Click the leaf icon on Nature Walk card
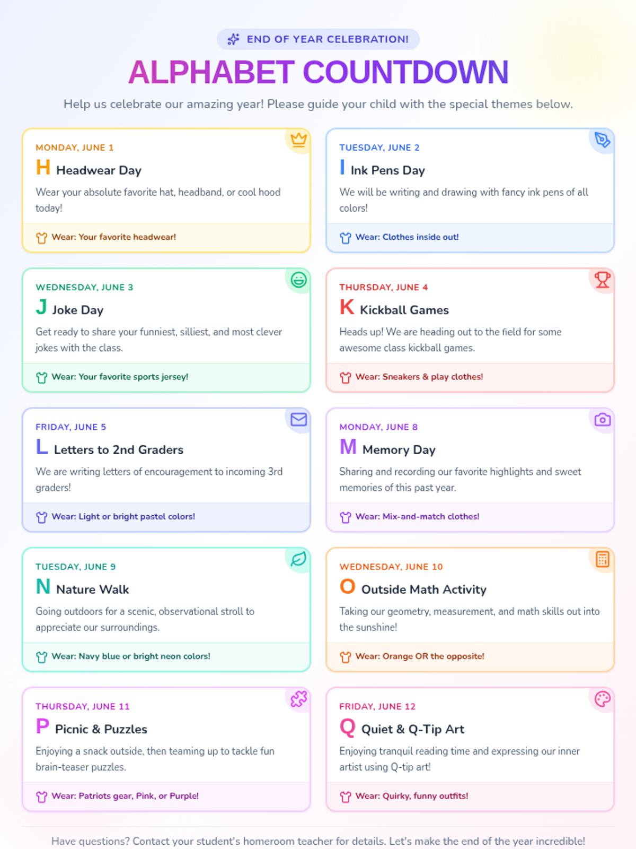 point(299,559)
